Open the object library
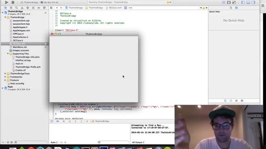This screenshot has width=266, height=149. click(236, 101)
